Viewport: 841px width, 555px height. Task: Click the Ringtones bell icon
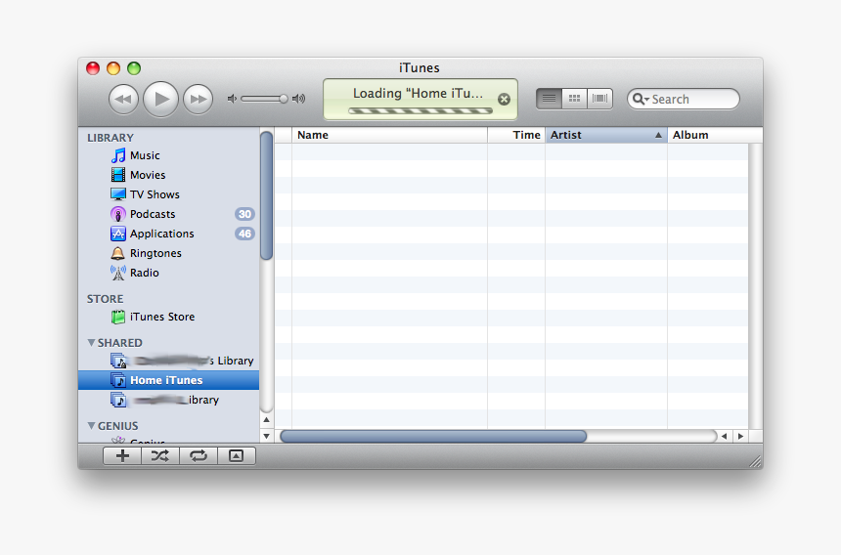[118, 253]
